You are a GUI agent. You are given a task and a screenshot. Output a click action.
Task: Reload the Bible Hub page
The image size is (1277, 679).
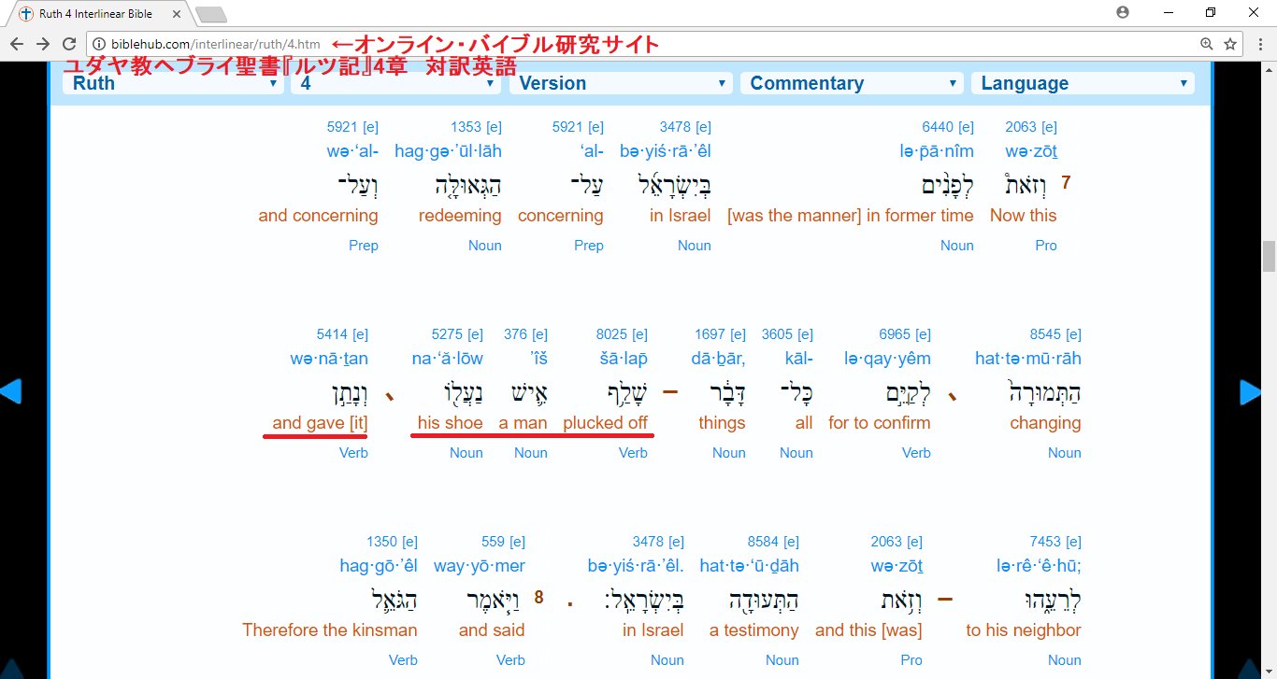(x=69, y=44)
